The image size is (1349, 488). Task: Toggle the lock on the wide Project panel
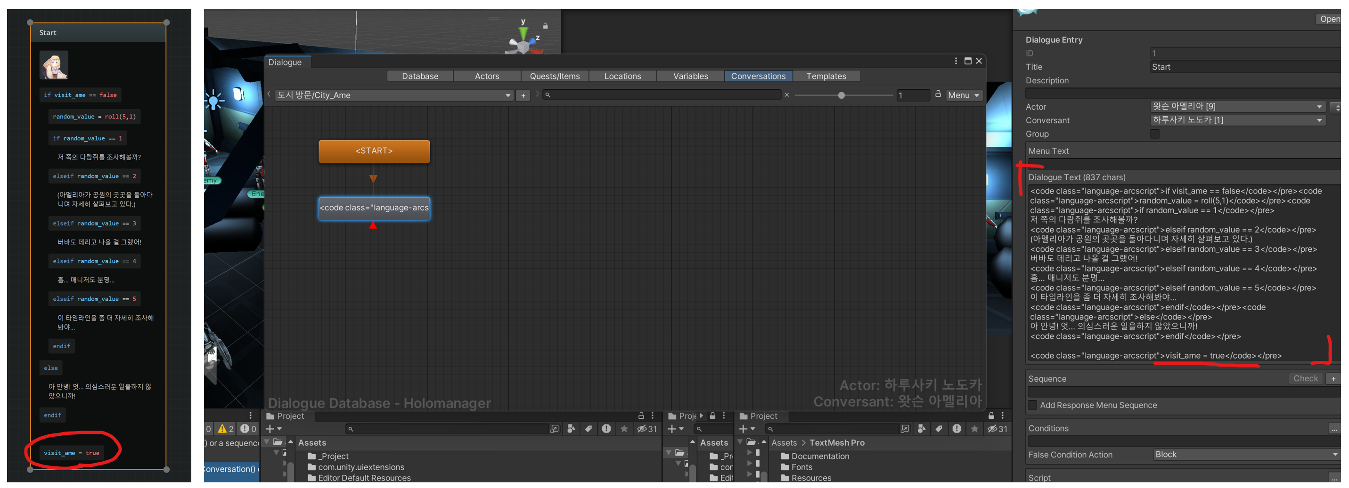coord(641,416)
